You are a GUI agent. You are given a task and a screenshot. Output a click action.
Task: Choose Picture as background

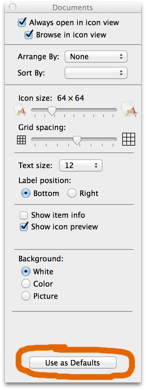[x=26, y=296]
